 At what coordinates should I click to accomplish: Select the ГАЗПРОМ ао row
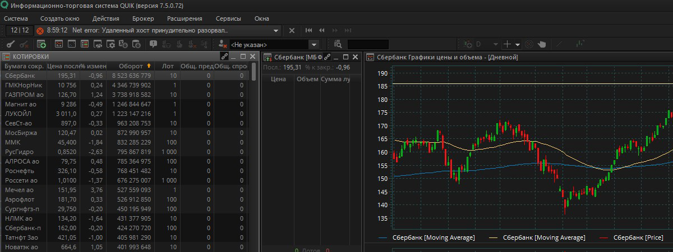[x=125, y=95]
